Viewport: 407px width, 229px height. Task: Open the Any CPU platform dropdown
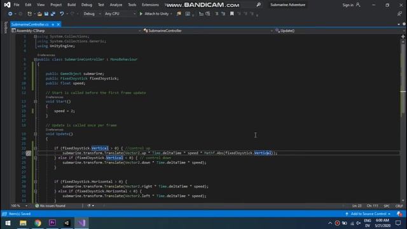(120, 14)
